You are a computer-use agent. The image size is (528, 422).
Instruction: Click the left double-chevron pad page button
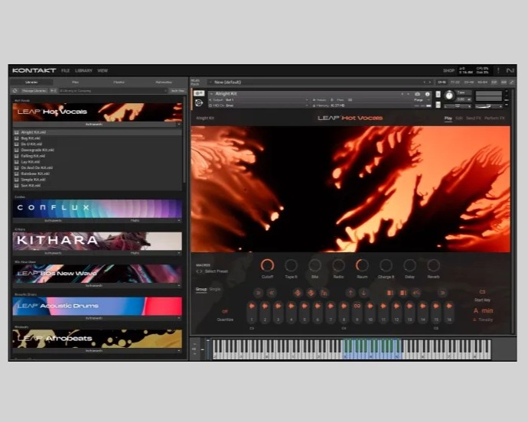tap(272, 293)
